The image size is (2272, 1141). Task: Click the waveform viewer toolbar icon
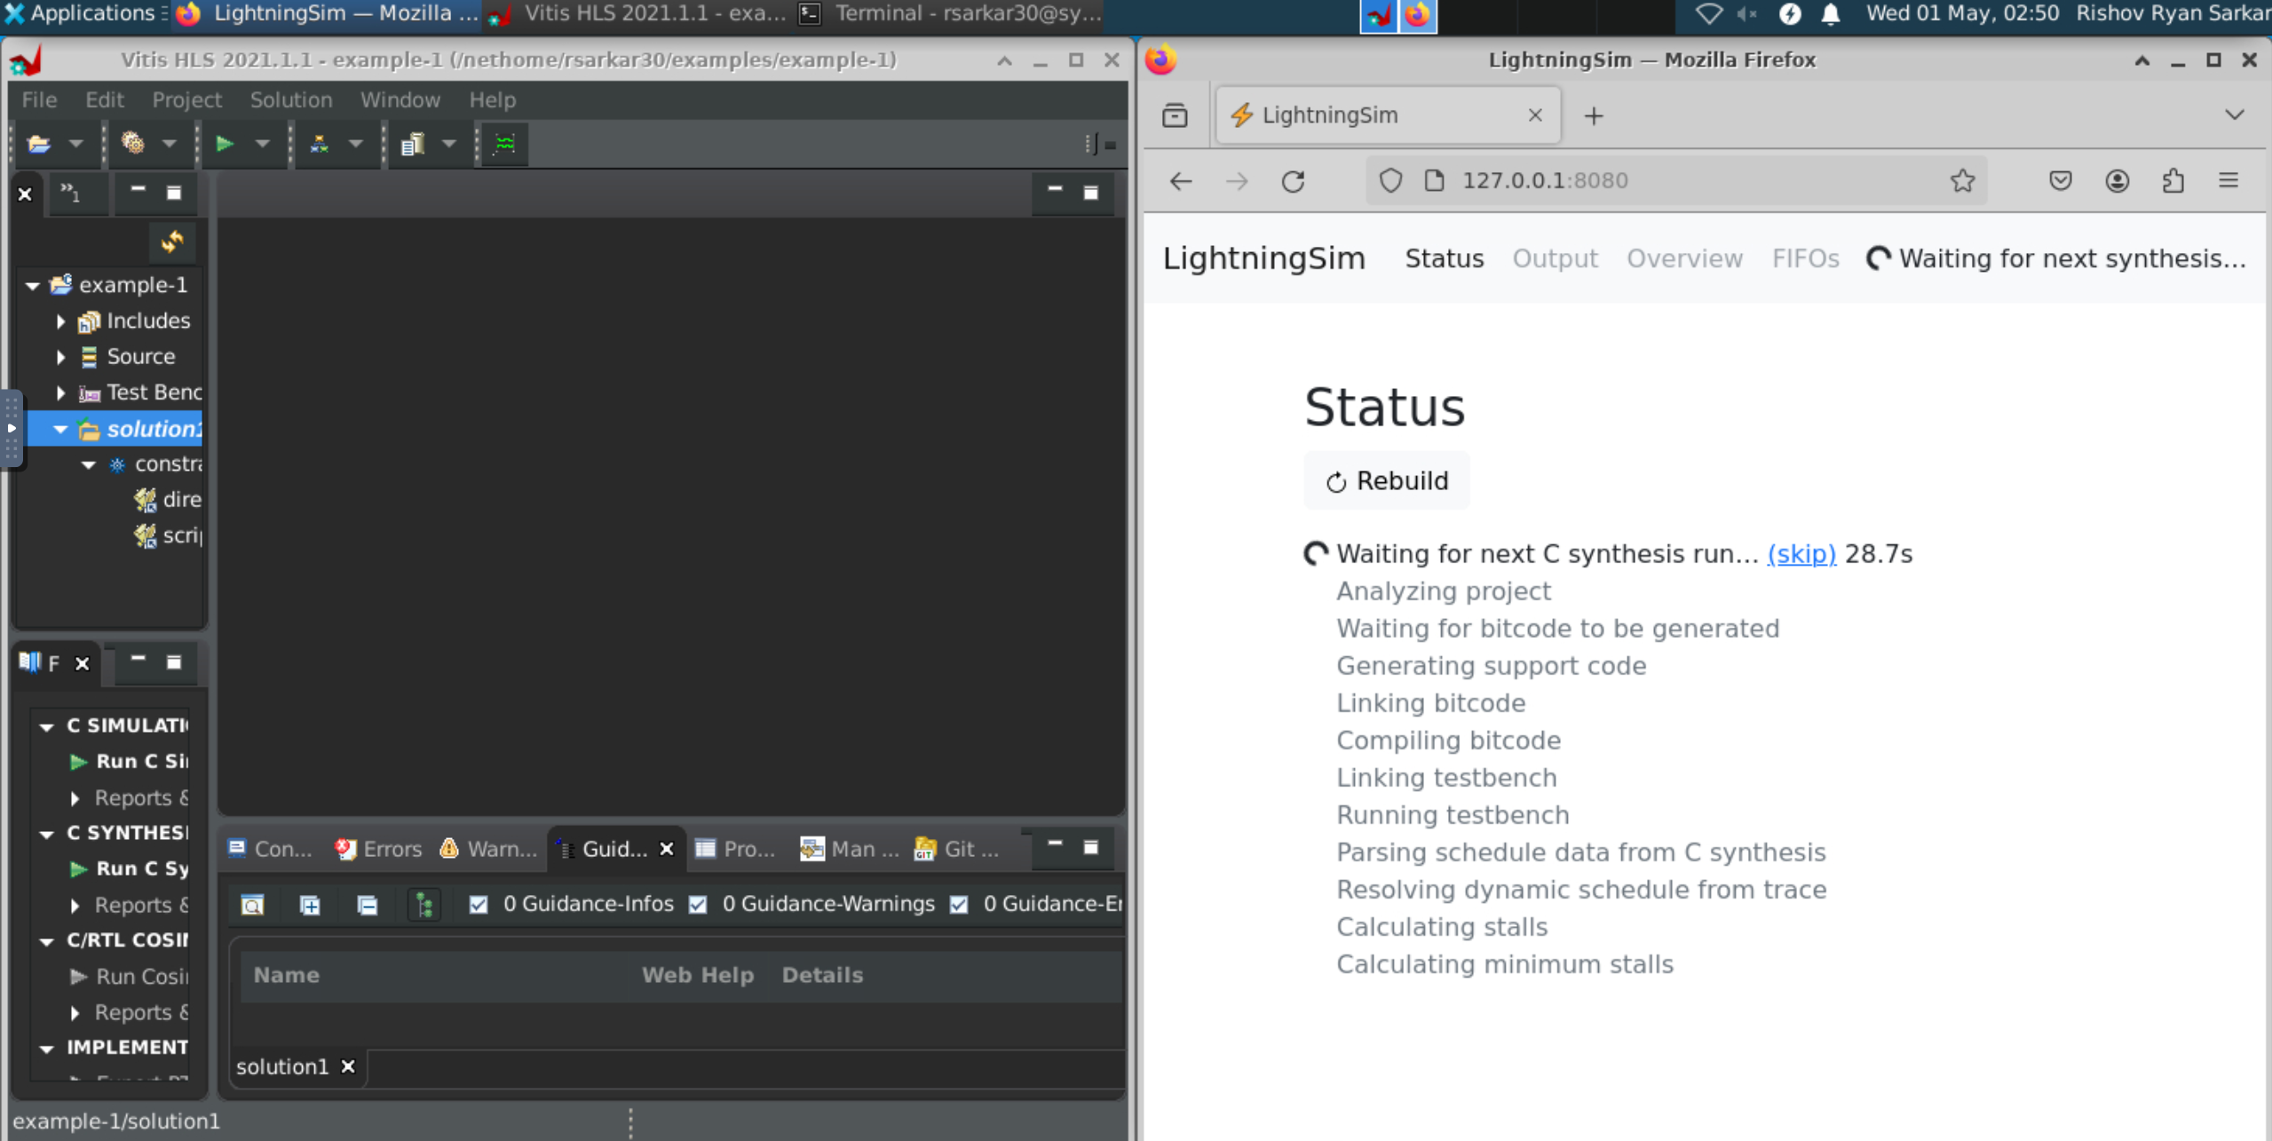[x=505, y=143]
